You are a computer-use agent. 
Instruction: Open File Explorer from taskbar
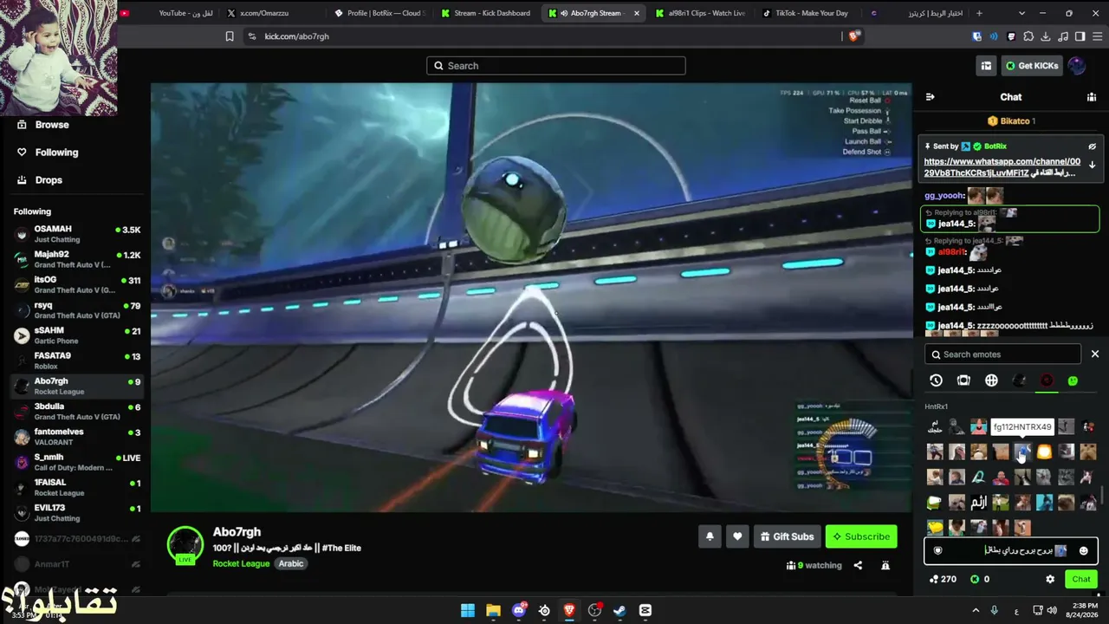tap(493, 610)
